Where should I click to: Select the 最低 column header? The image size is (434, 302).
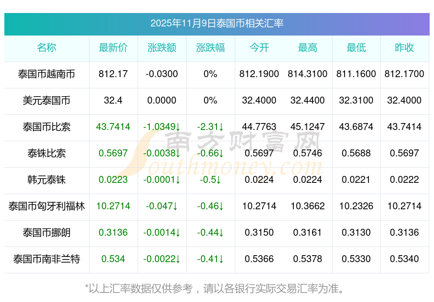coord(356,48)
